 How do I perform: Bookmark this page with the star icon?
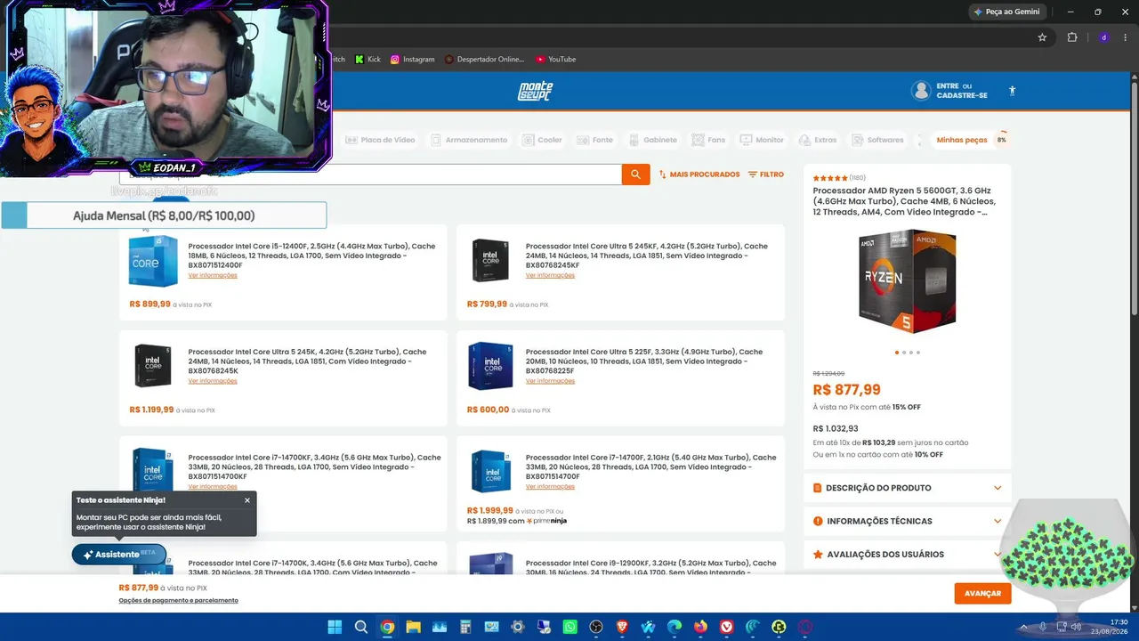point(1042,37)
